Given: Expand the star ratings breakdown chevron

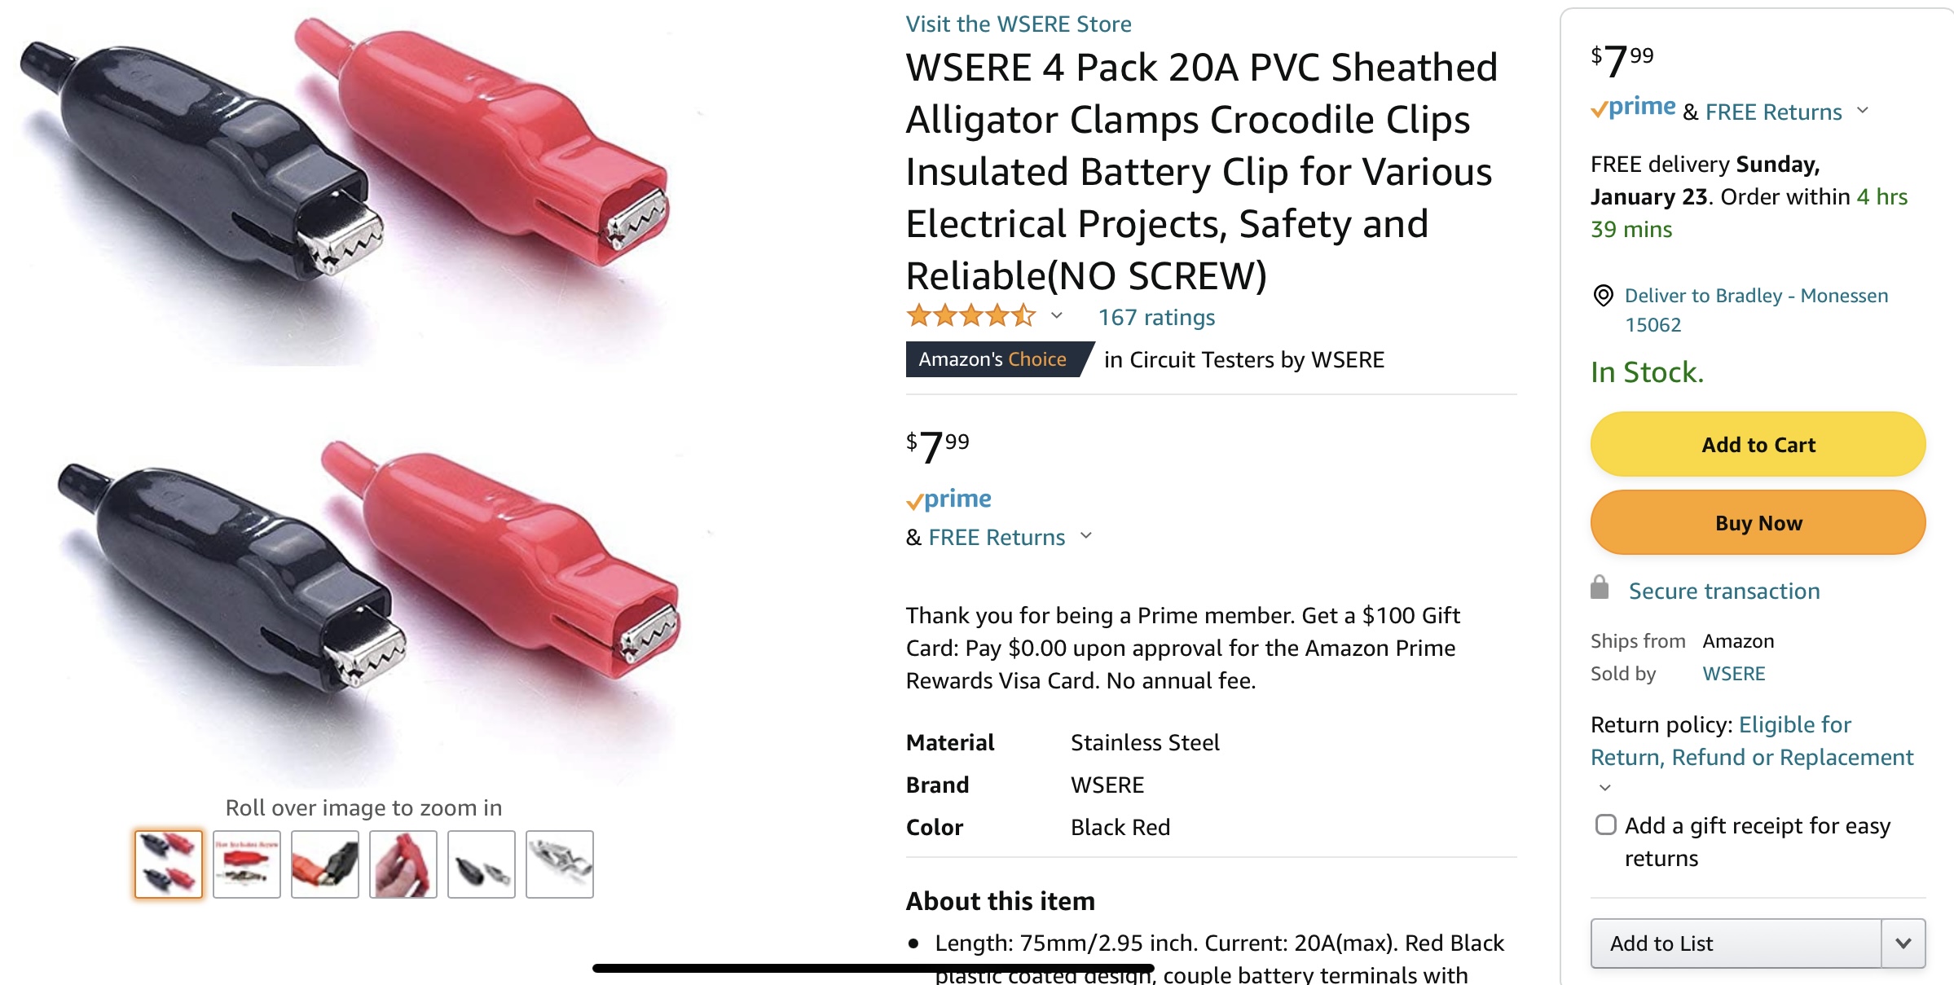Looking at the screenshot, I should coord(1057,316).
